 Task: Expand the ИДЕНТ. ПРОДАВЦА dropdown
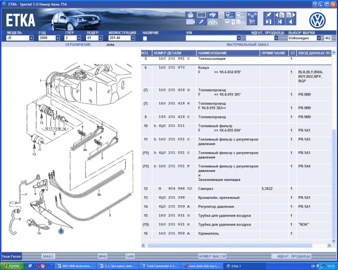[x=276, y=38]
